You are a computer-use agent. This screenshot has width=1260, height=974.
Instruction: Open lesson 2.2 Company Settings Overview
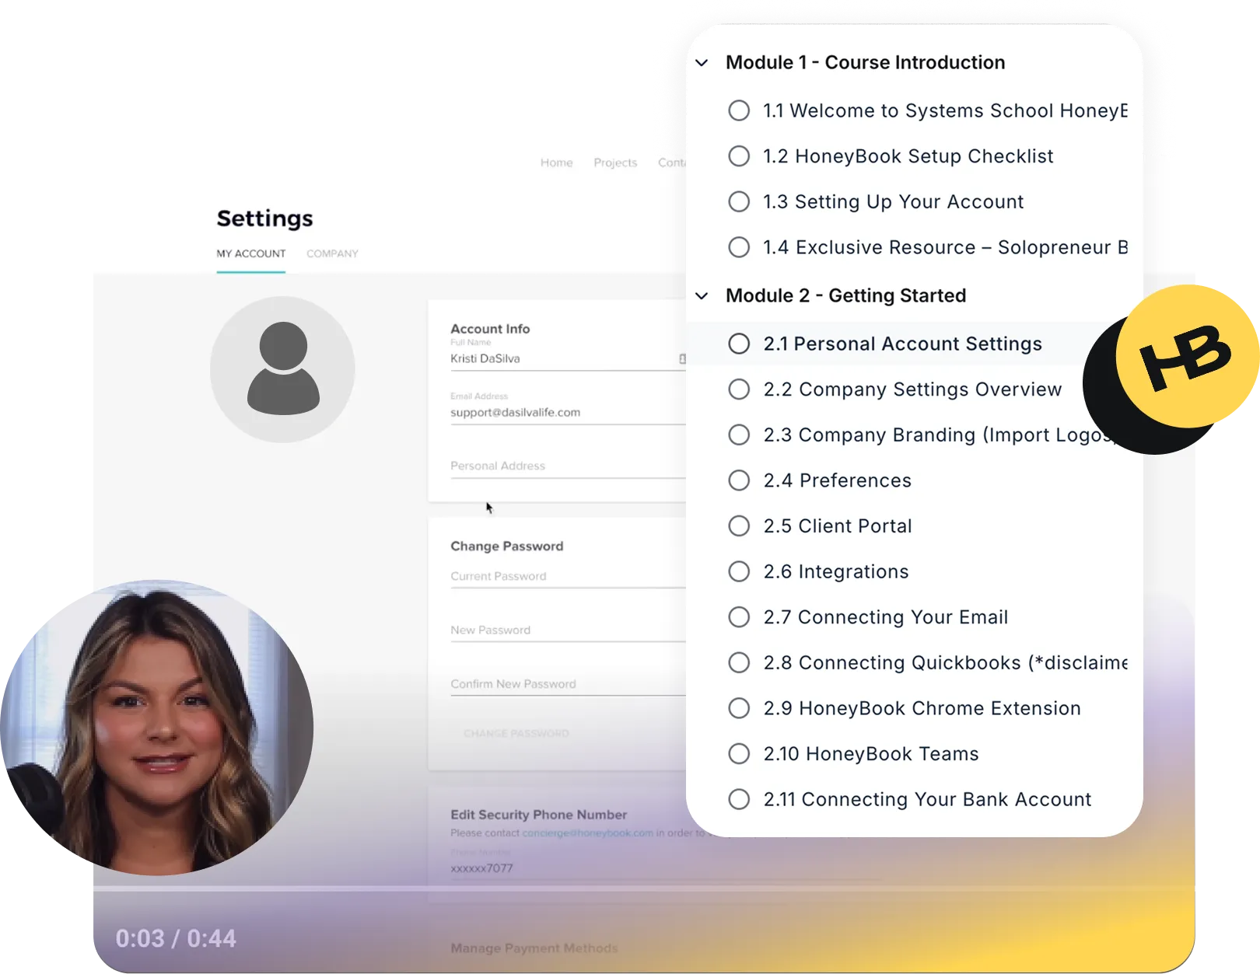(x=912, y=389)
